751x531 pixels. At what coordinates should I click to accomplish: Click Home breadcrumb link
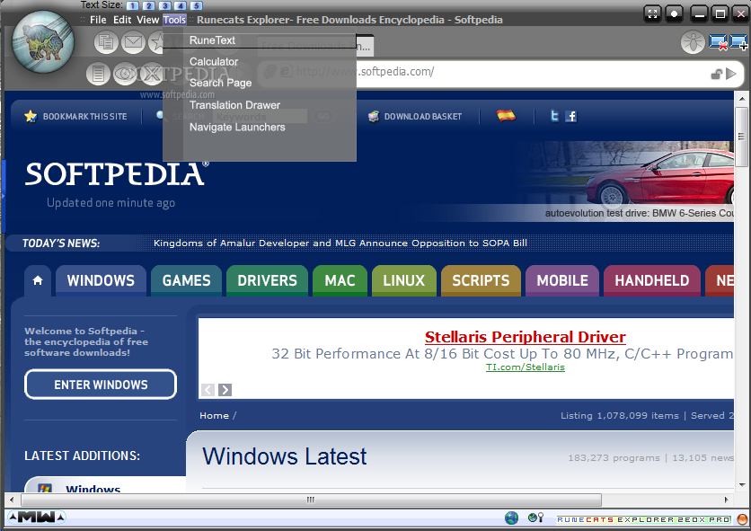pyautogui.click(x=214, y=415)
